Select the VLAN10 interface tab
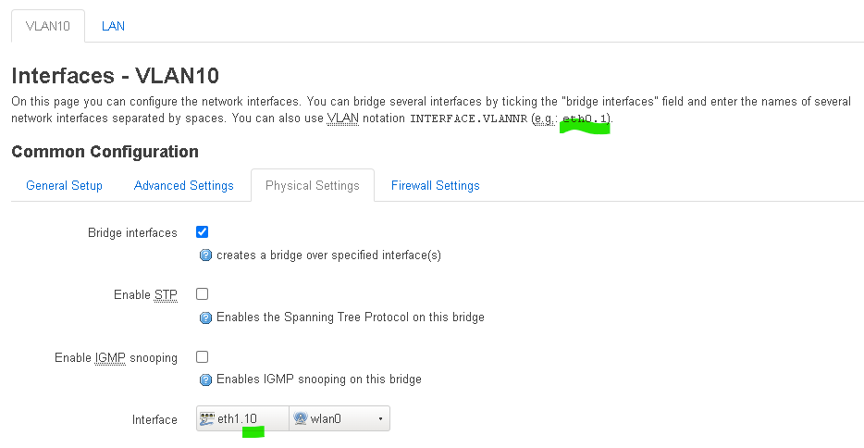 (x=48, y=26)
